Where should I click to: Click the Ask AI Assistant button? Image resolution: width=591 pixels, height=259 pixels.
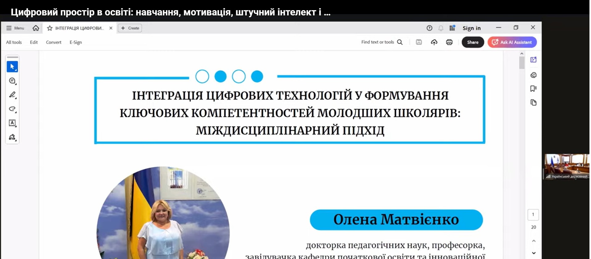pyautogui.click(x=512, y=42)
